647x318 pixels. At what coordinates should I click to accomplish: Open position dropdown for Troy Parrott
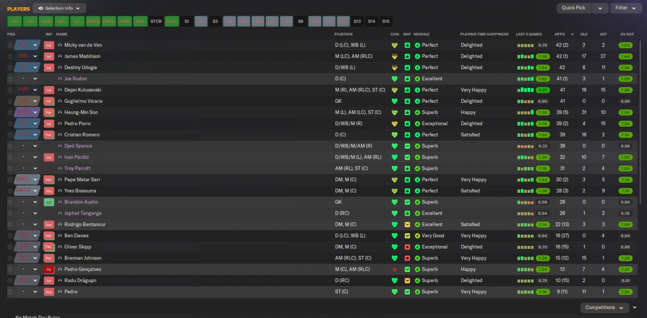coord(35,169)
